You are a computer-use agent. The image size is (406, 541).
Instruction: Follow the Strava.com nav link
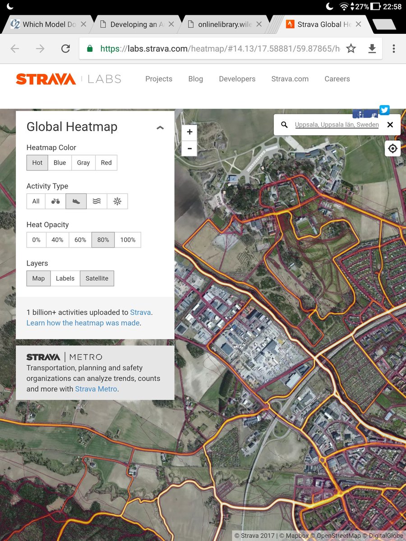tap(290, 79)
